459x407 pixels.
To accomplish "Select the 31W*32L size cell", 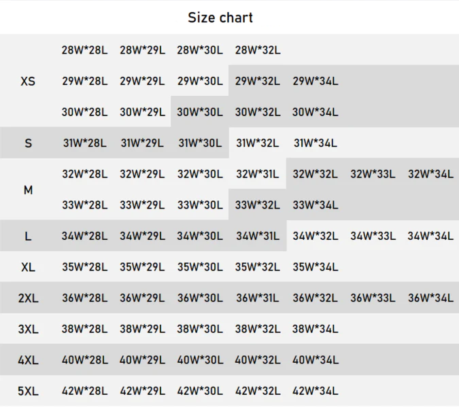I will [258, 143].
